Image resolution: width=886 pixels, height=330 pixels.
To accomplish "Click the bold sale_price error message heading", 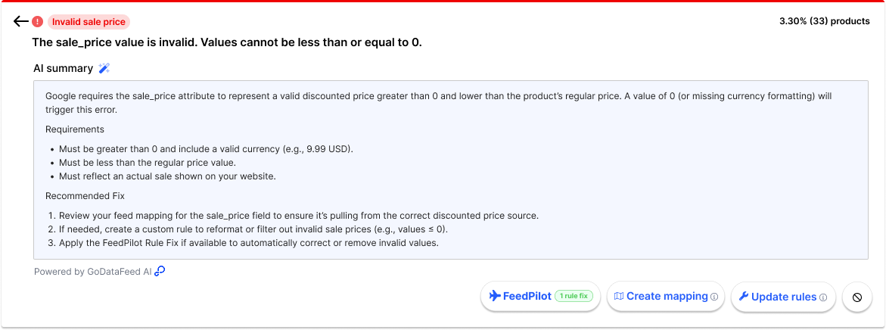I will (227, 42).
